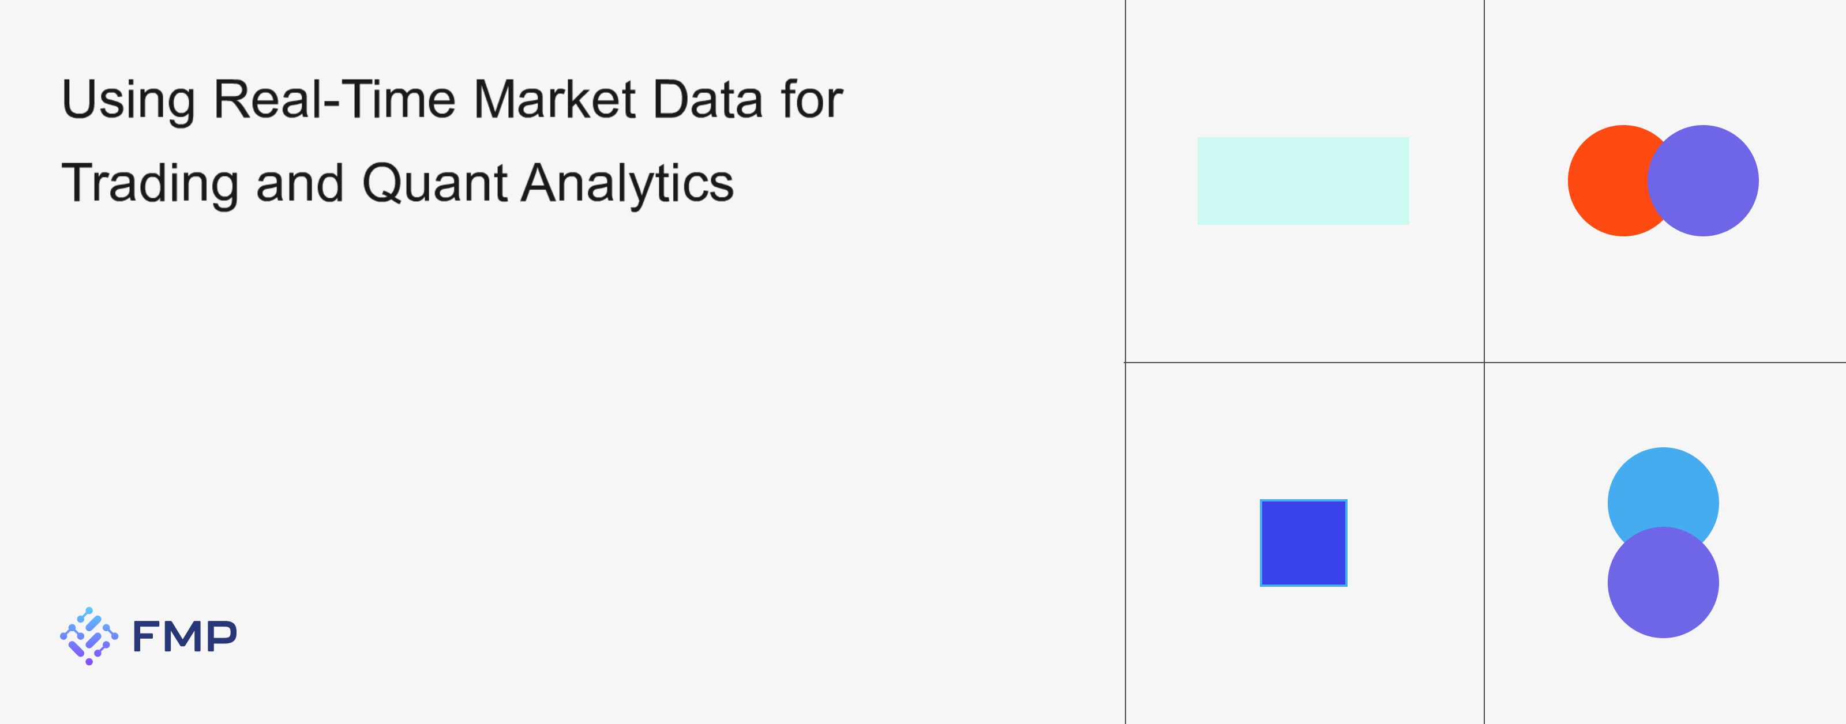Click the letter "P" in the FMP wordmark
This screenshot has height=724, width=1846.
pos(222,636)
